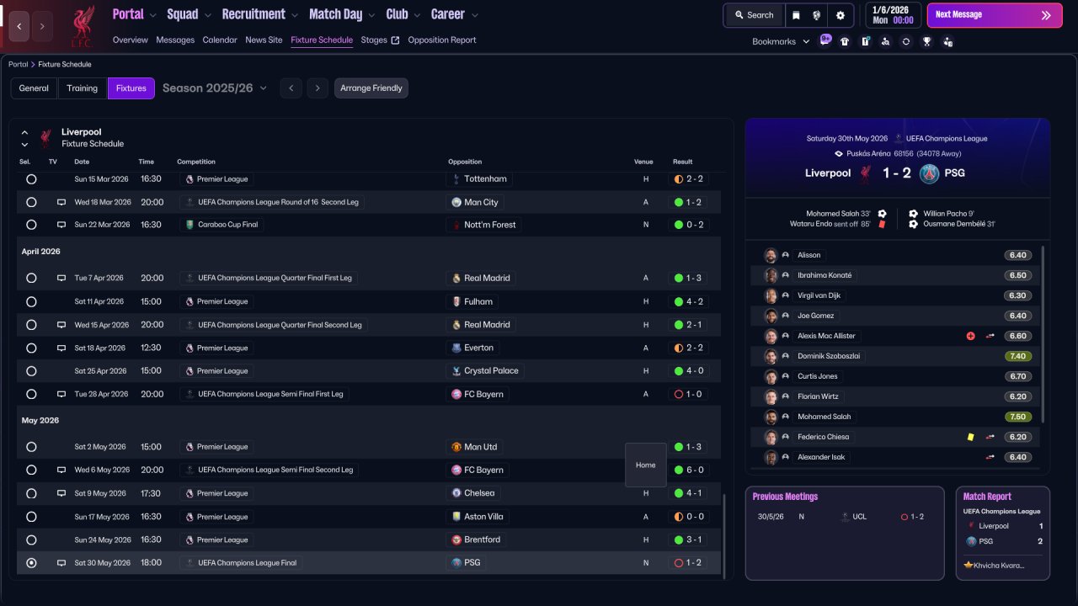Select the Crystal Palace fixture radio button
The image size is (1078, 606).
[x=31, y=370]
